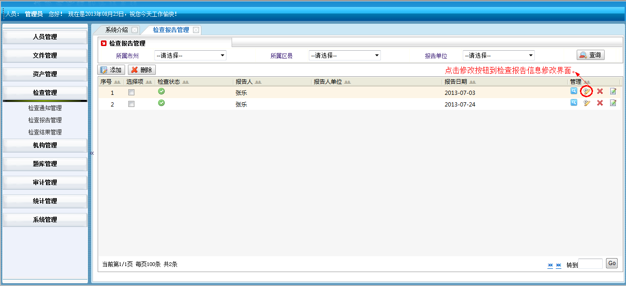Sort by 检查状态 using its sort icon

[186, 82]
